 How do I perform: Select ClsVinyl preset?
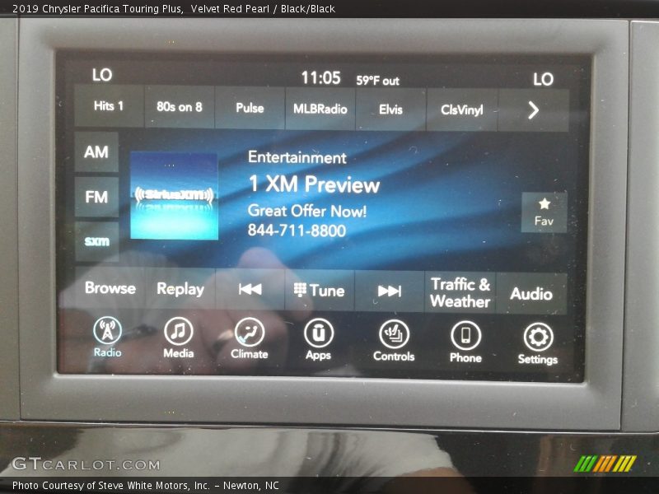tap(462, 110)
